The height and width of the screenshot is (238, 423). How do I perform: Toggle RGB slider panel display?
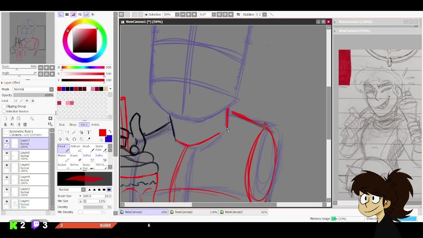[x=67, y=14]
